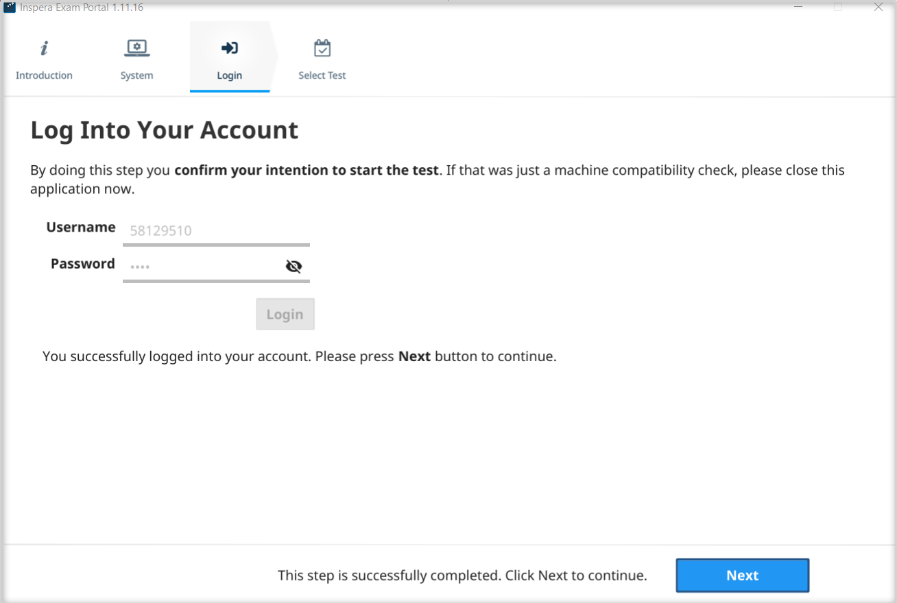Click the Username input field
This screenshot has width=897, height=603.
216,231
